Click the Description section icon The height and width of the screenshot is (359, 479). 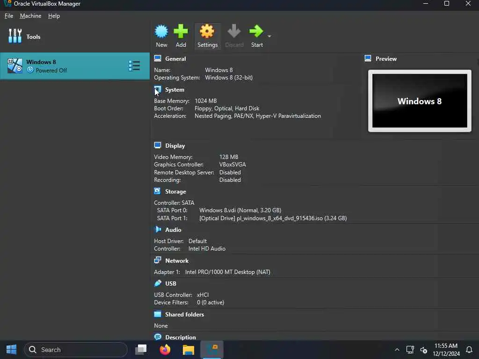pos(158,337)
